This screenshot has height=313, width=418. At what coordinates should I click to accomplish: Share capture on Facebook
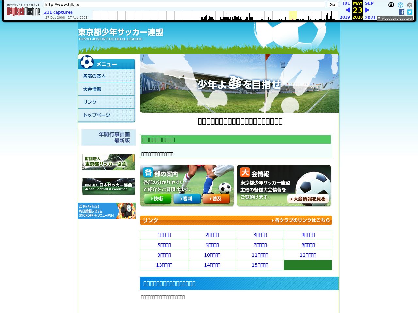click(402, 12)
